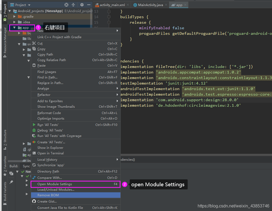This screenshot has height=211, width=272.
Task: Fold the release block at line 15
Action: (x=109, y=22)
